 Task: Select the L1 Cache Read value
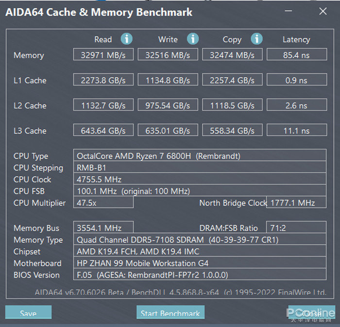[x=103, y=80]
